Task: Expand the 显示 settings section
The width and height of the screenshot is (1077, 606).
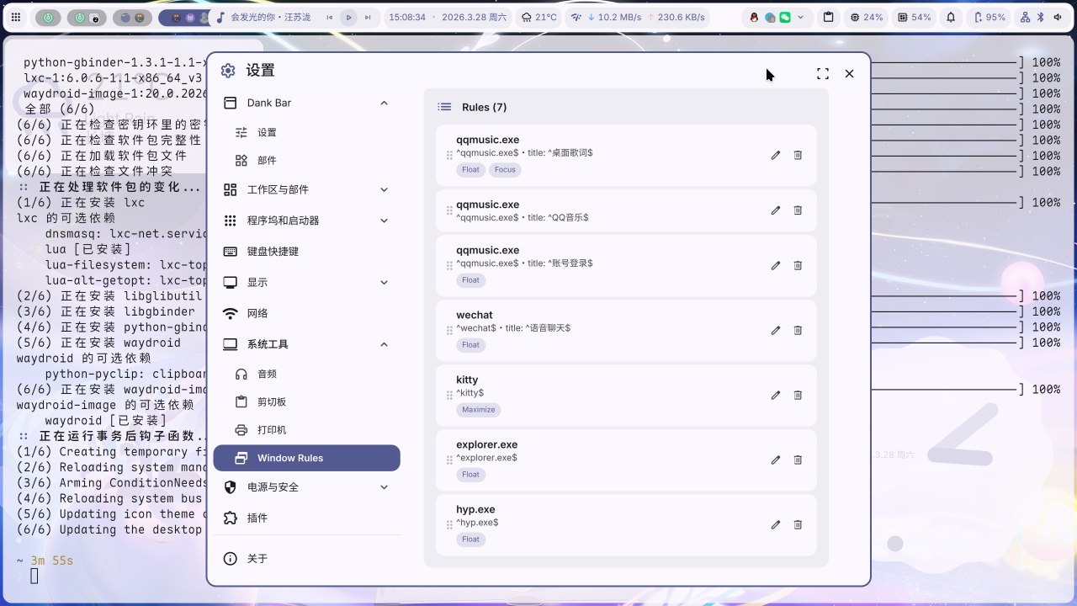Action: click(x=384, y=282)
